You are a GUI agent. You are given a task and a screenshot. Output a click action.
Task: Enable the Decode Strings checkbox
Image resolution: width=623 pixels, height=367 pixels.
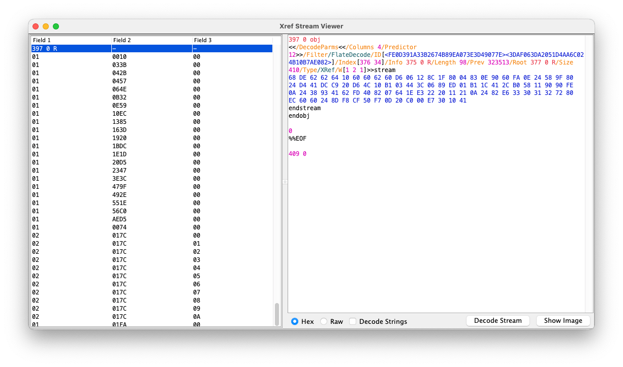click(x=353, y=321)
